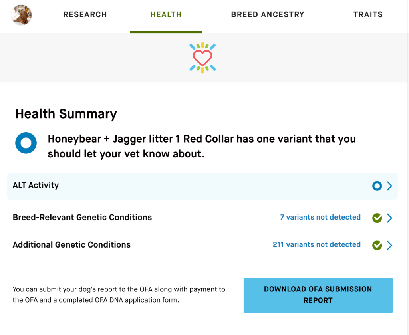409x335 pixels.
Task: Download the OFA submission report
Action: pyautogui.click(x=318, y=295)
